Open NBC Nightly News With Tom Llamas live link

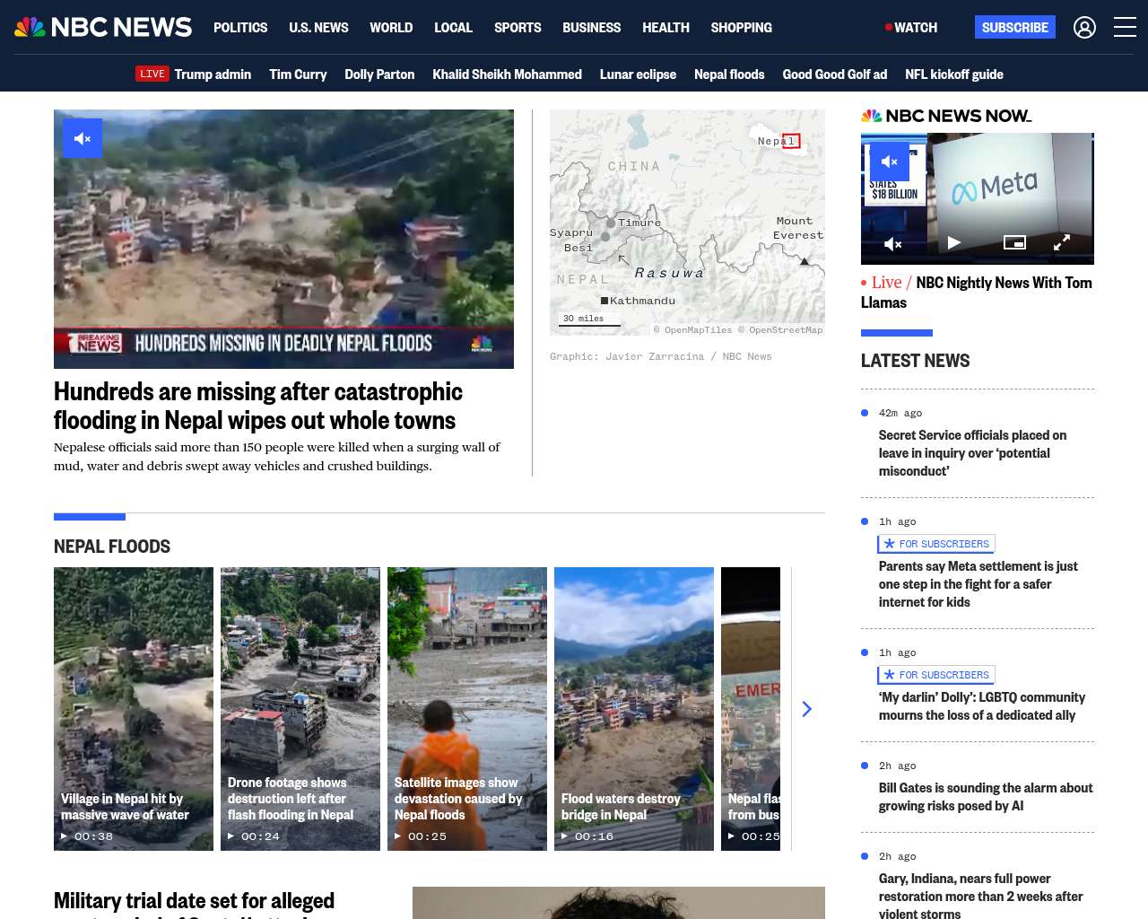(977, 293)
